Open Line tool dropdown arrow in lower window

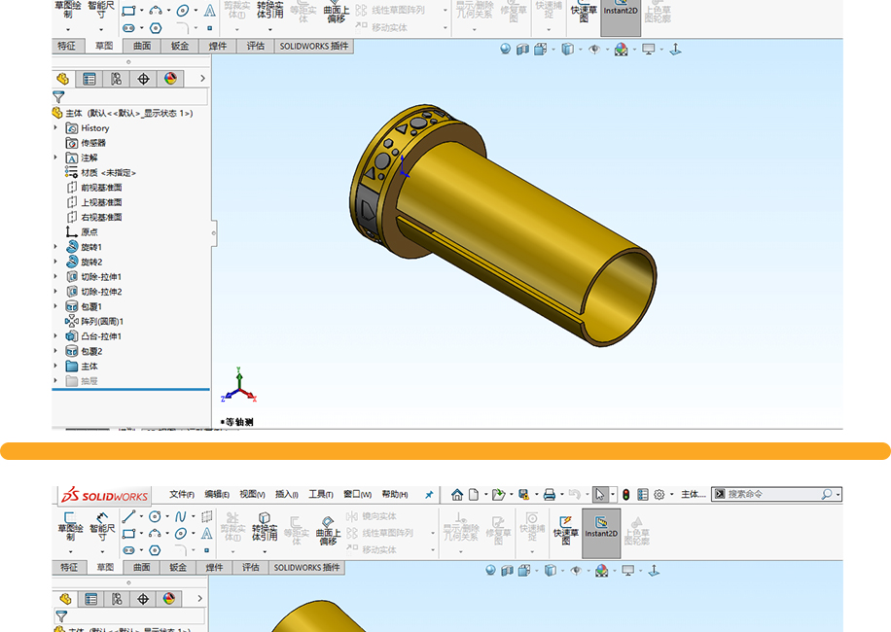point(141,516)
